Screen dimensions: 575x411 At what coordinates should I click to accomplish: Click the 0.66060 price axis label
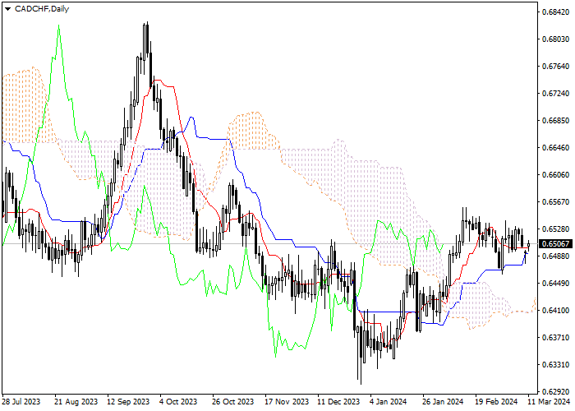(x=555, y=175)
